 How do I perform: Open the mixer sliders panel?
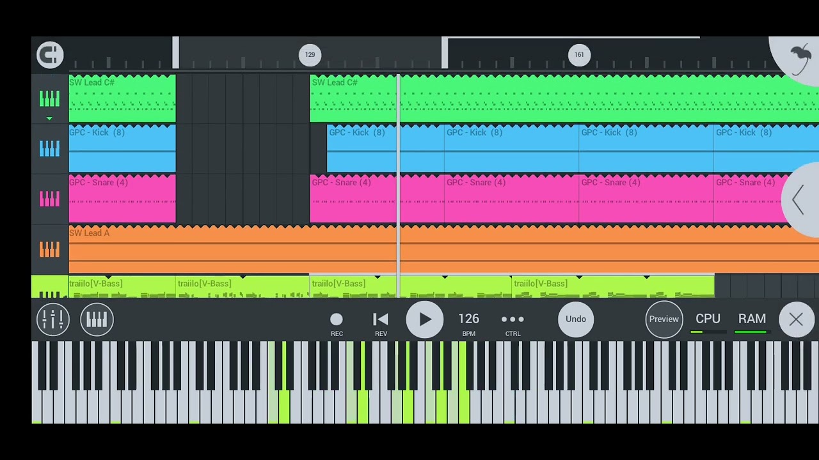click(52, 319)
